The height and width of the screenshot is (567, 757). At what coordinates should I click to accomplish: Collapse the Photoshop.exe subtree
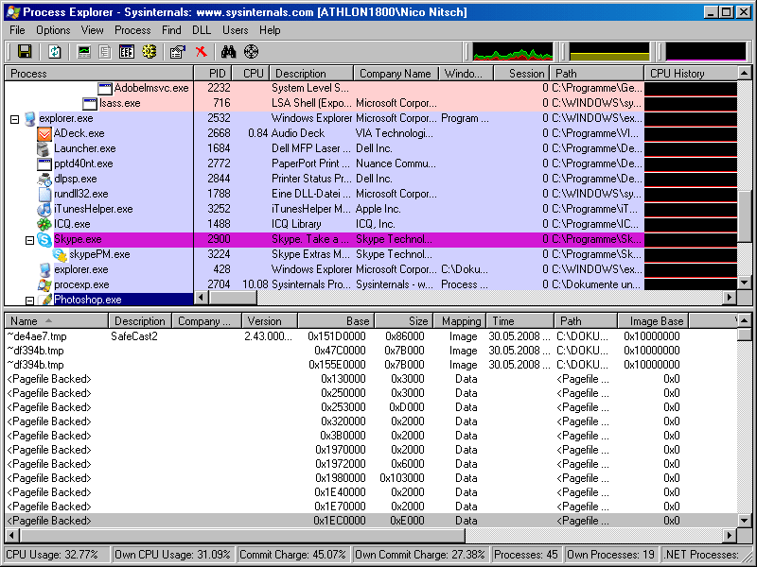(x=30, y=301)
